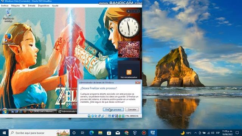Click the CPU indicator in VirtualBox status bar

tap(116, 116)
